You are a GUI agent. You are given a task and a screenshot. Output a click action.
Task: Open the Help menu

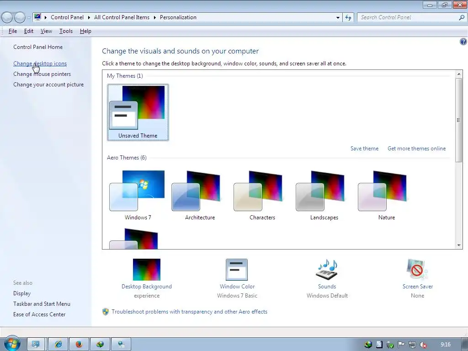(x=85, y=31)
